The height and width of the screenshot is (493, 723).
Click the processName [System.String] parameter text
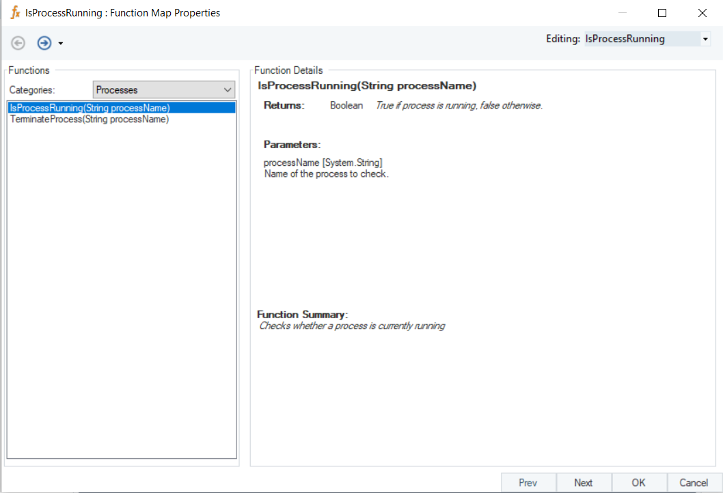pos(323,163)
